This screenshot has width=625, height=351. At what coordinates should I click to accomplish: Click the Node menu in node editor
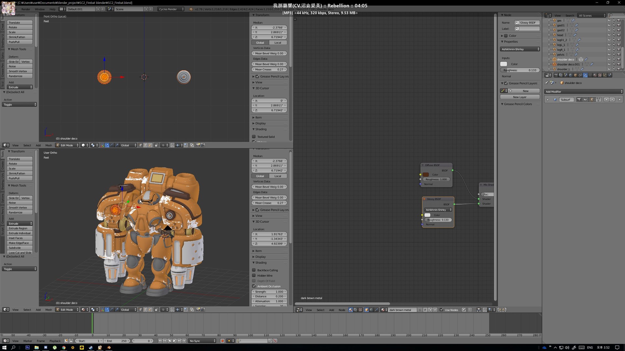click(342, 310)
